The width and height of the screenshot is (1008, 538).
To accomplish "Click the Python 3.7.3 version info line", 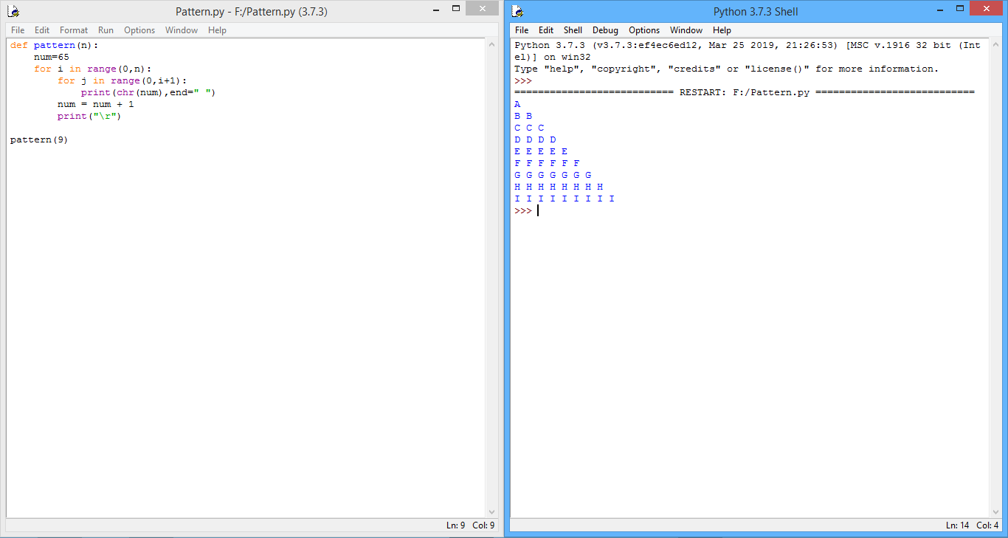I will (748, 51).
